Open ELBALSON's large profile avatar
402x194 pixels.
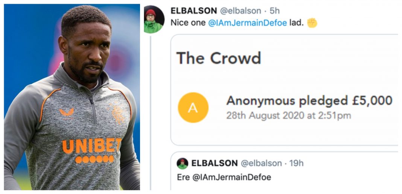pos(154,20)
